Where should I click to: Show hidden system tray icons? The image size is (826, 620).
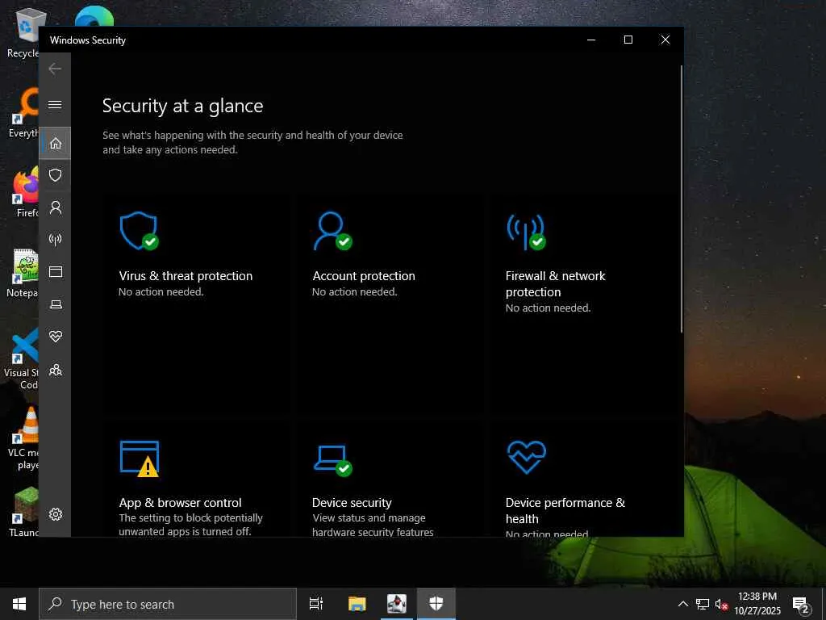682,604
